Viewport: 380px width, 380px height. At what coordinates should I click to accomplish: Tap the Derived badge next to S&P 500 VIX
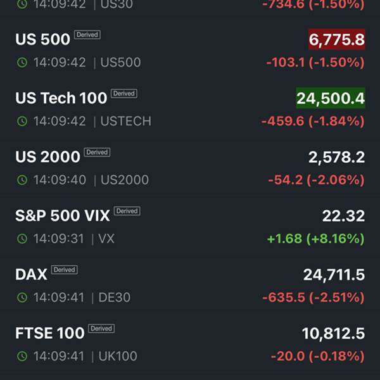(127, 211)
